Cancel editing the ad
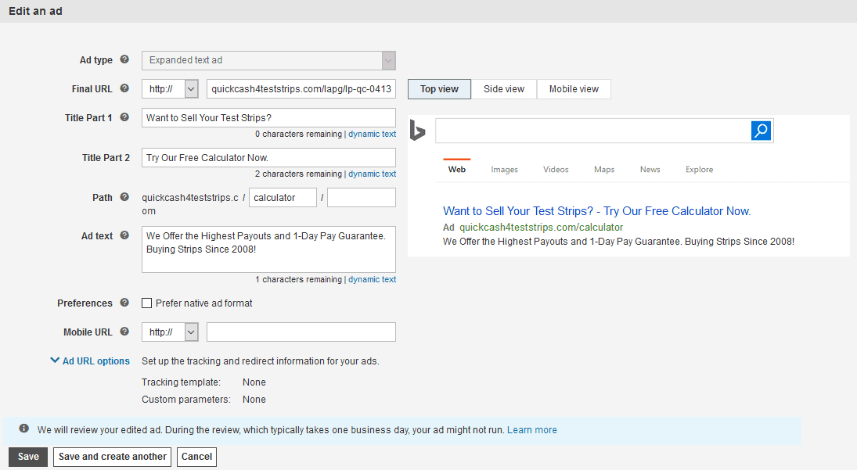Viewport: 857px width, 470px height. [x=196, y=457]
